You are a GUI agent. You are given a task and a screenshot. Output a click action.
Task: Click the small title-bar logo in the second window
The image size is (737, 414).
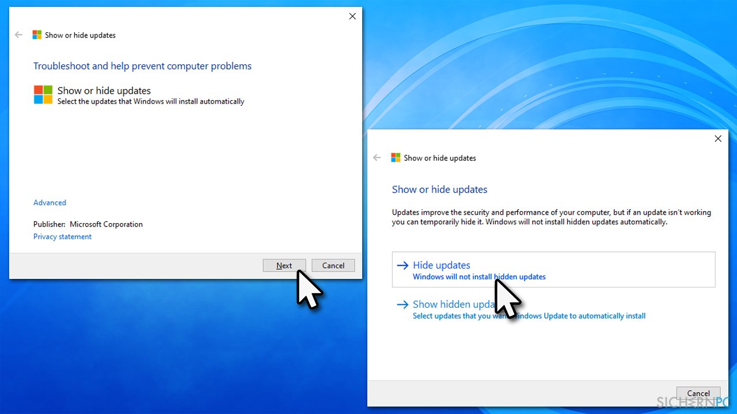point(396,158)
